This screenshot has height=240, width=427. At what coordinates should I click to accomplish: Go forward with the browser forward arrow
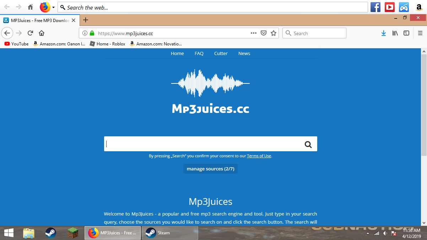click(x=19, y=33)
